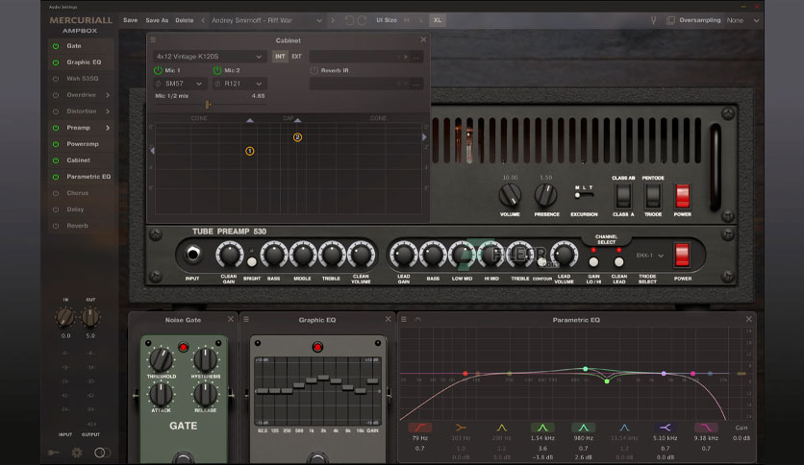
Task: Open the Poweramp item in the sidebar
Action: tap(83, 144)
